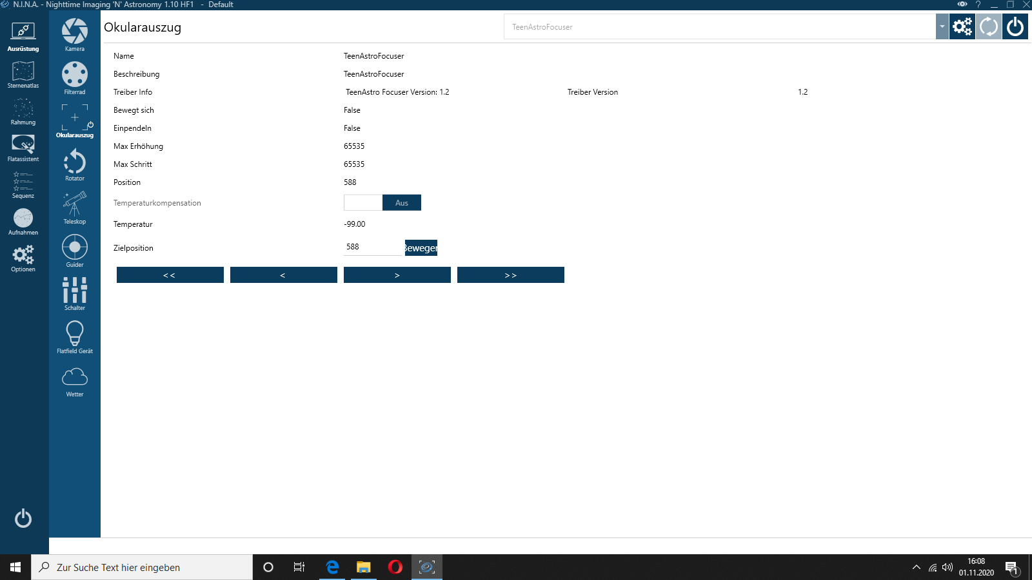
Task: Select the Filterrad filter wheel icon
Action: (x=75, y=78)
